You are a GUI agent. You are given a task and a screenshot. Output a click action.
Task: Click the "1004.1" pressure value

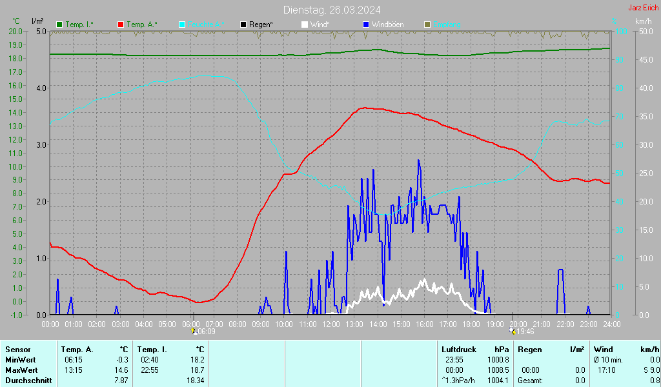coord(498,381)
